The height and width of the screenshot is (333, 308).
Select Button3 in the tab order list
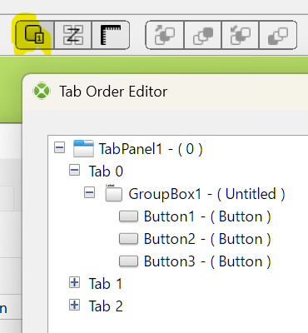195,261
